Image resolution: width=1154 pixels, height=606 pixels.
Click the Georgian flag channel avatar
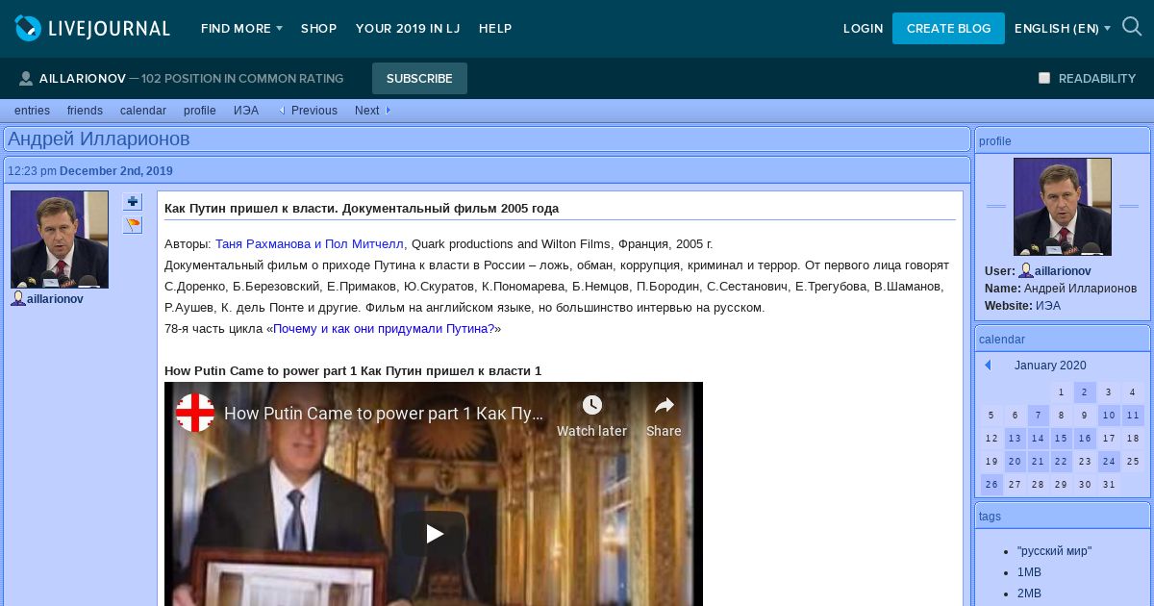(195, 414)
